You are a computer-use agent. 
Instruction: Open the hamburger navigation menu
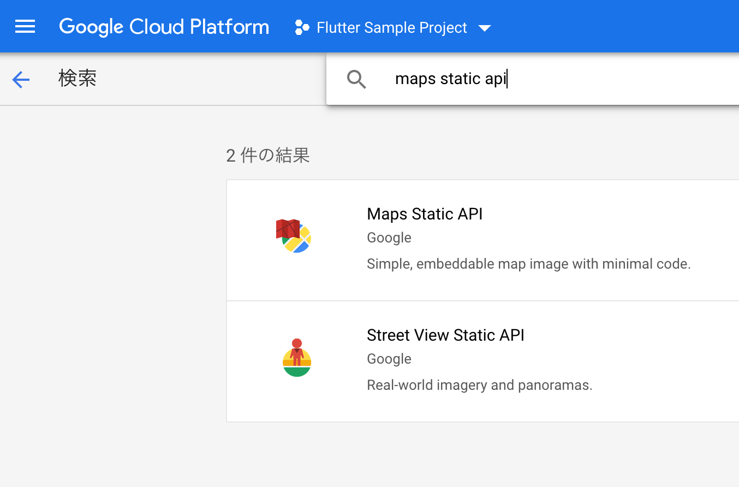click(25, 27)
